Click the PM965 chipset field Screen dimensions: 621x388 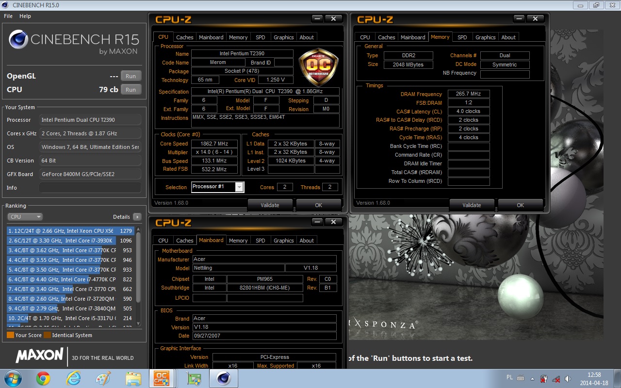pos(265,279)
